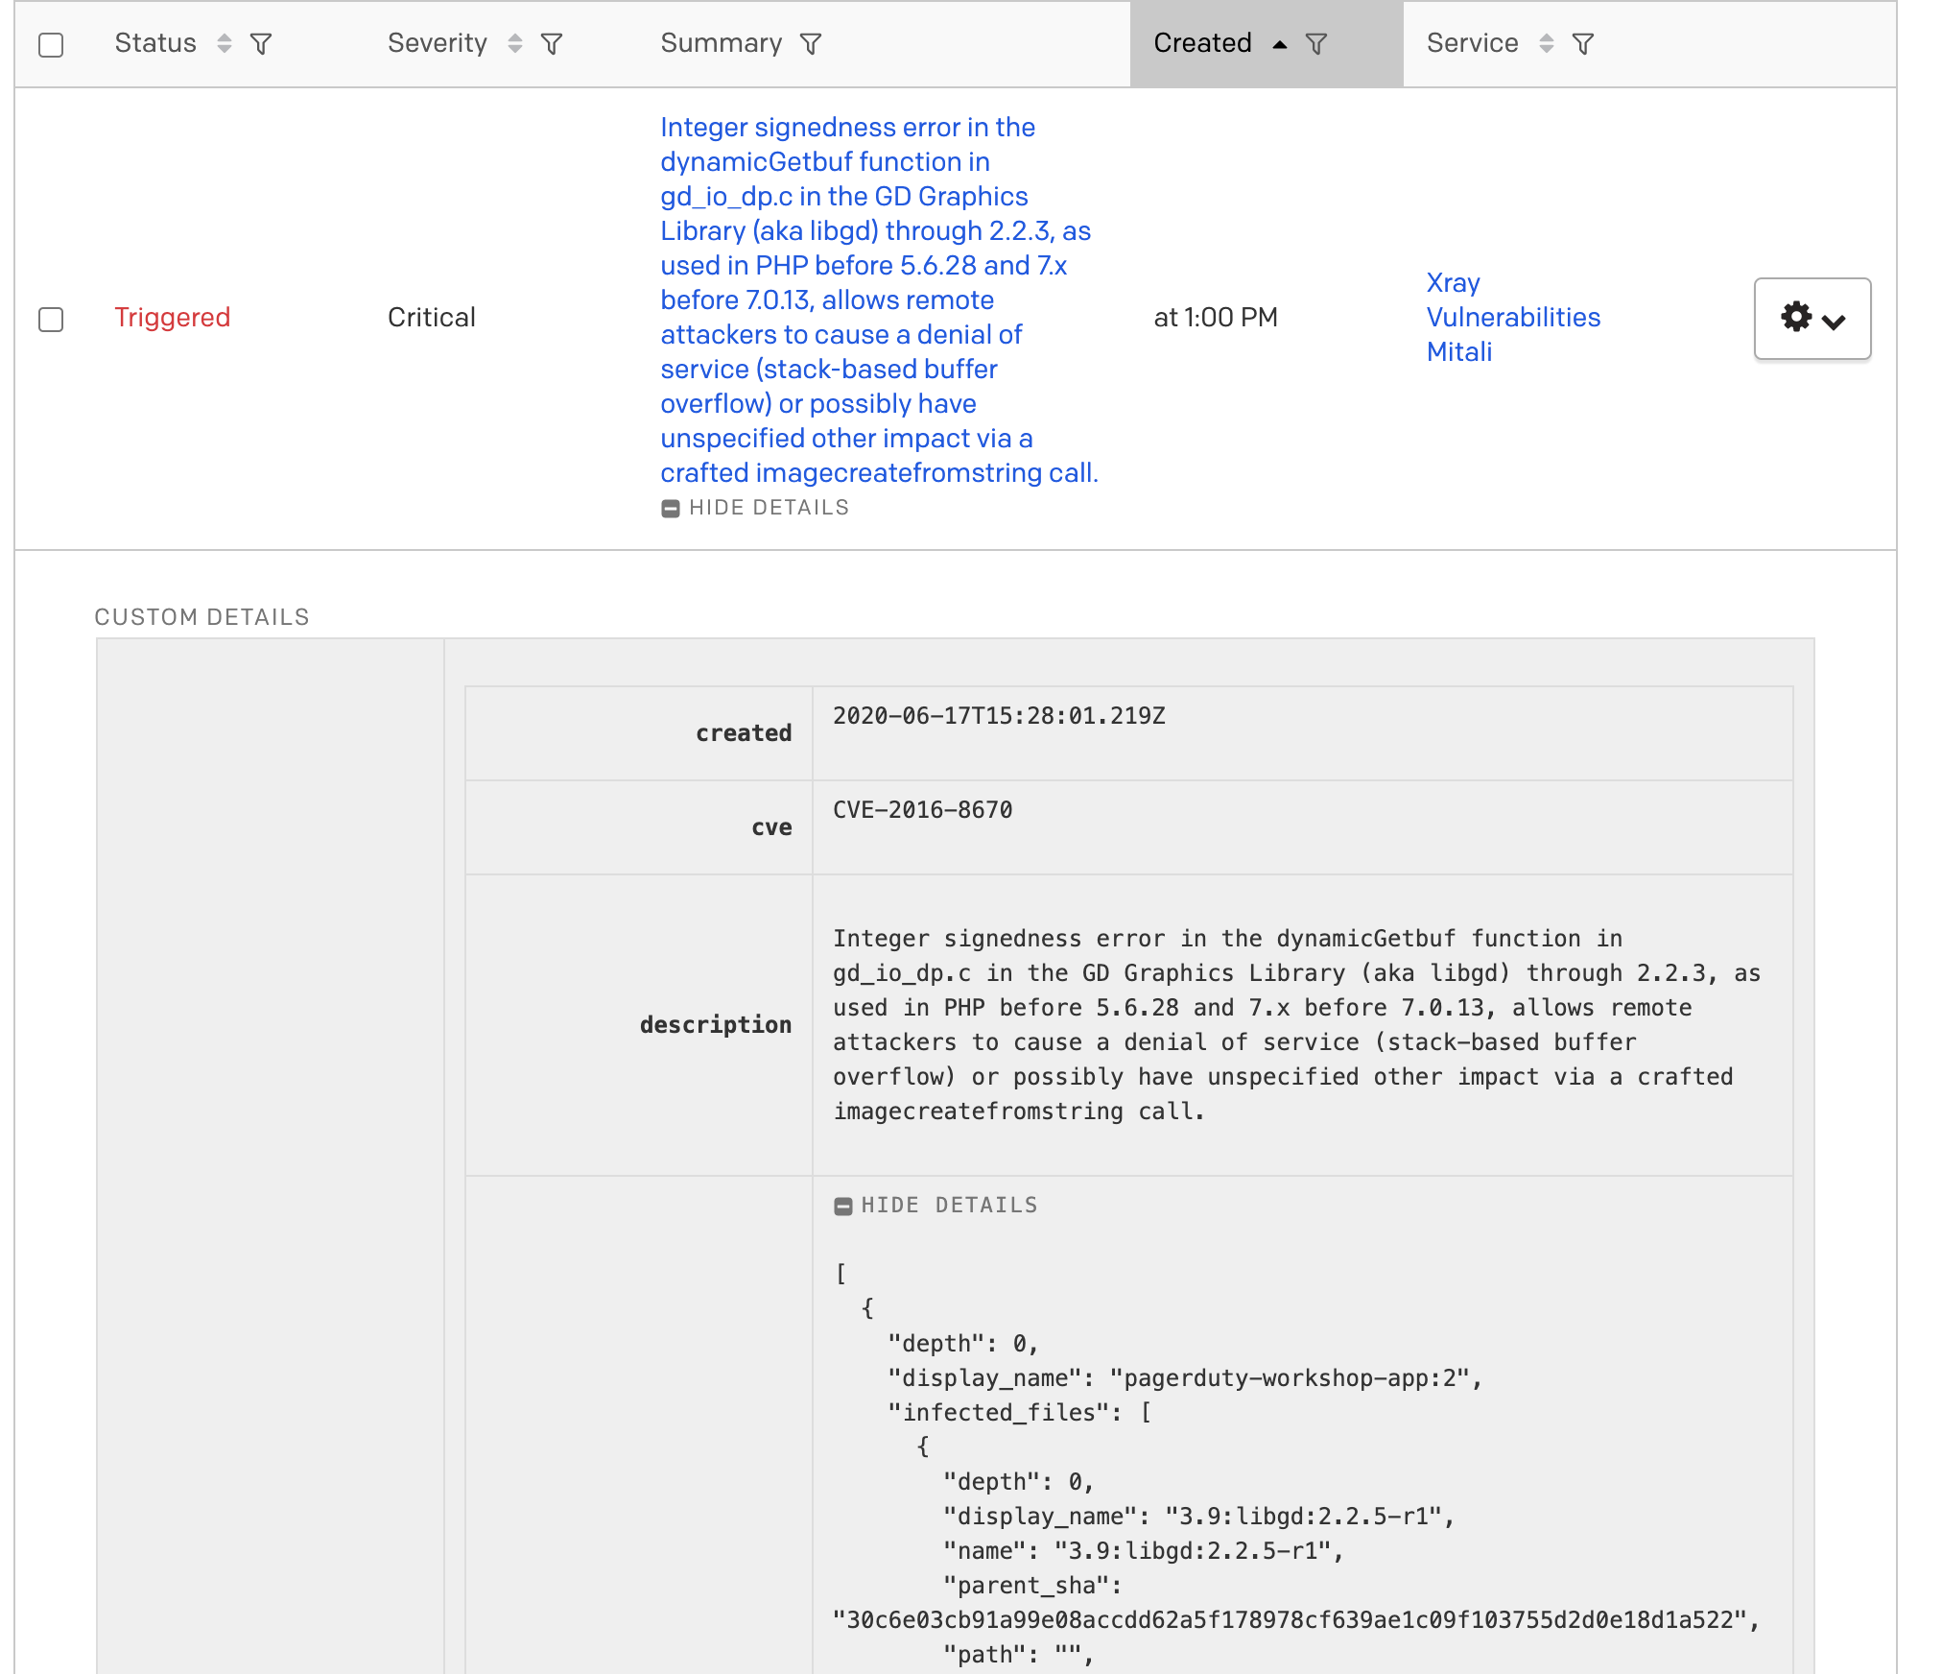Click the Status column header label

point(155,43)
